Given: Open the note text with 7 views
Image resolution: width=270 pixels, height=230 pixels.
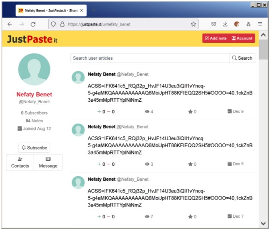Looking at the screenshot, I should click(x=170, y=198).
